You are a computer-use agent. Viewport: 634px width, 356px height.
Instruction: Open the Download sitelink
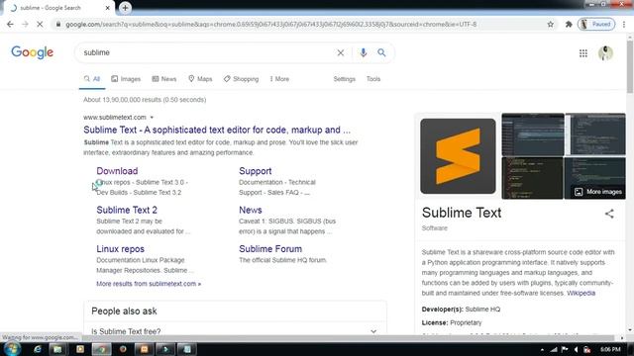coord(117,171)
